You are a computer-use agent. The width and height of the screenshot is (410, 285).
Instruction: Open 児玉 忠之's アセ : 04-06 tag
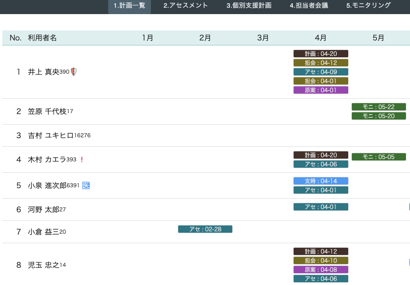[321, 279]
